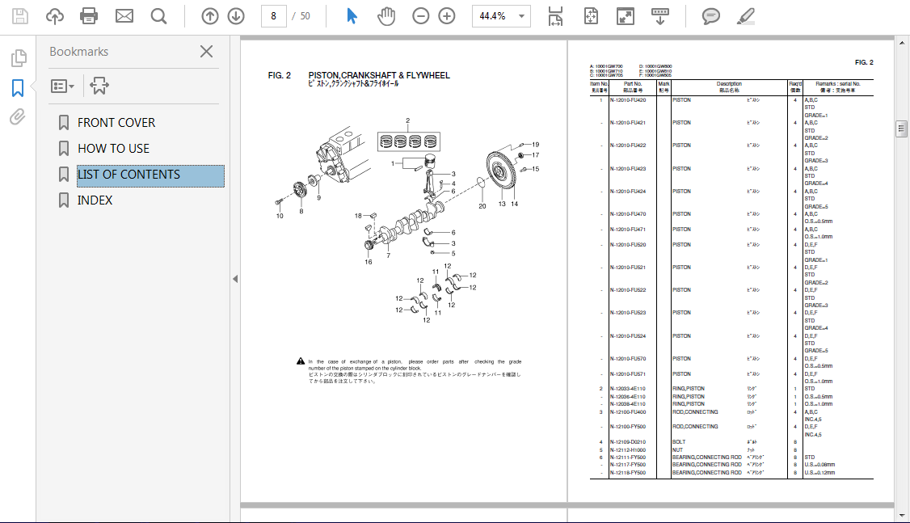Viewport: 910px width, 523px height.
Task: Select the Highlight text pen tool
Action: pyautogui.click(x=746, y=16)
